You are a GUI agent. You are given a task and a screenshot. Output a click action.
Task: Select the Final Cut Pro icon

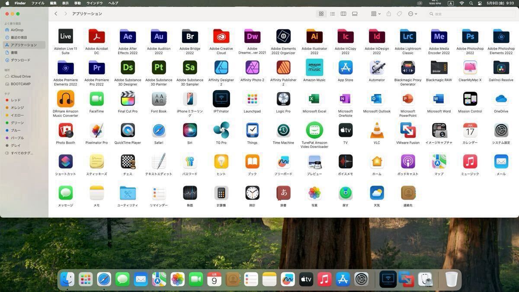pyautogui.click(x=128, y=99)
